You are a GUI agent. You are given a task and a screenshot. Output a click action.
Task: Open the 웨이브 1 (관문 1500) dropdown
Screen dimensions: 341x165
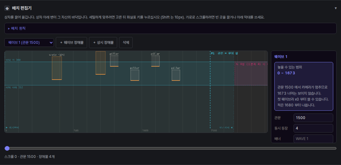(29, 42)
